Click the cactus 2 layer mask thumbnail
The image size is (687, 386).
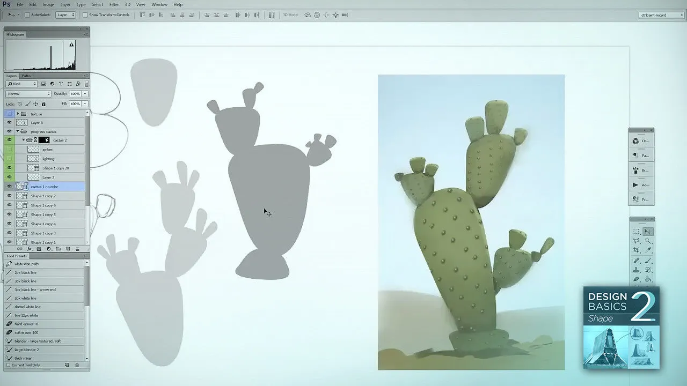point(44,140)
